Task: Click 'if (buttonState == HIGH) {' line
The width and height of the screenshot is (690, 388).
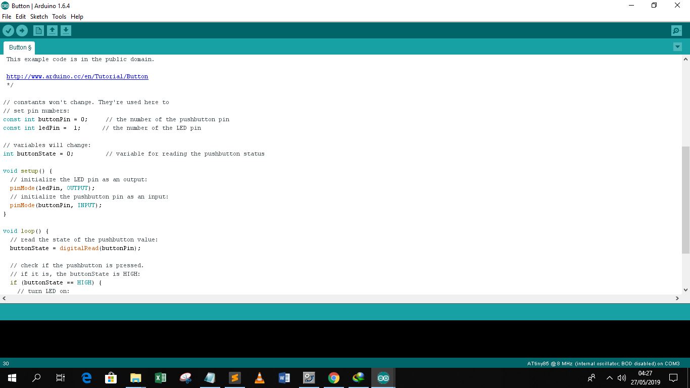Action: point(56,283)
